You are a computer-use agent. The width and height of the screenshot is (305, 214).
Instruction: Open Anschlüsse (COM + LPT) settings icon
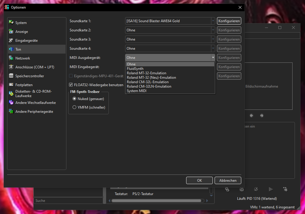point(11,67)
